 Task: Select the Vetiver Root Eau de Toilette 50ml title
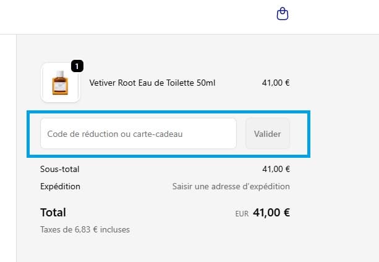[152, 83]
